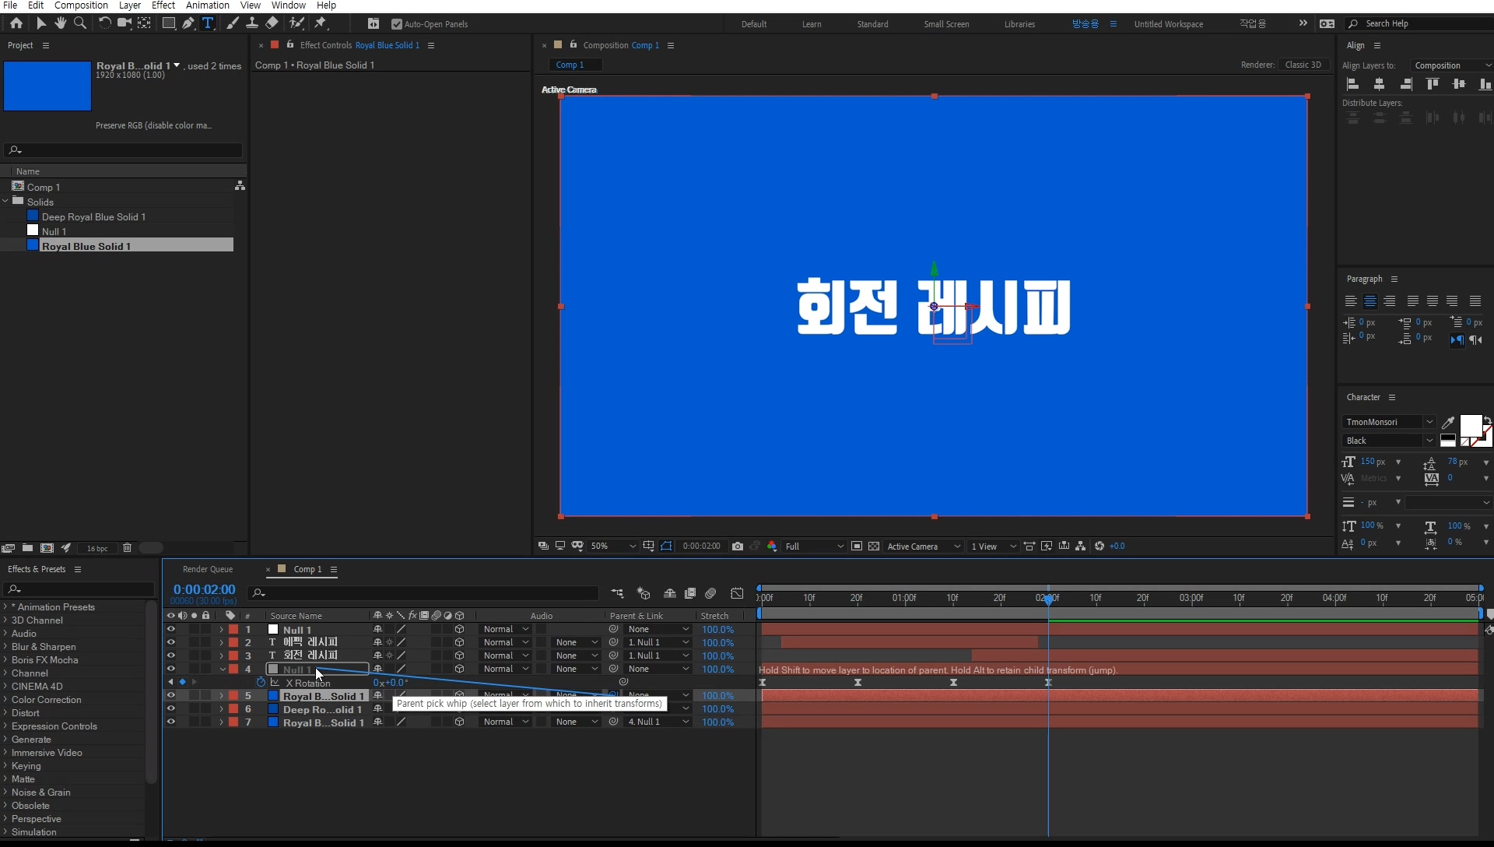Click the Learn workspace link
The width and height of the screenshot is (1494, 847).
click(812, 24)
